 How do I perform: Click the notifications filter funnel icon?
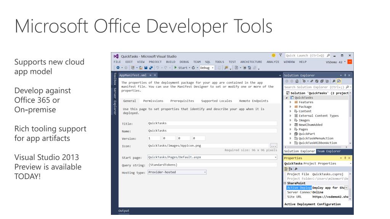coord(280,55)
